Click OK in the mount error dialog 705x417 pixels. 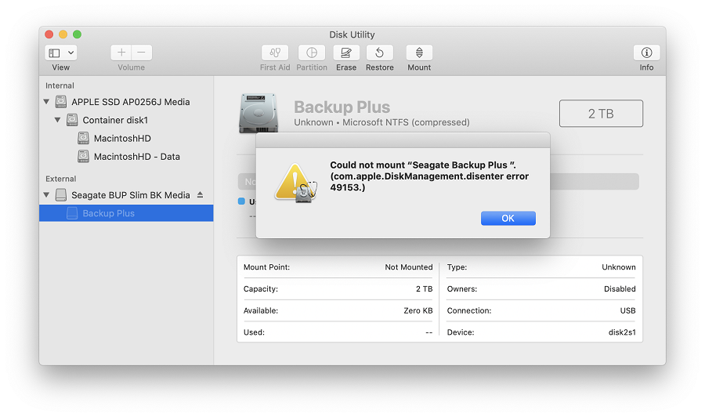[508, 218]
